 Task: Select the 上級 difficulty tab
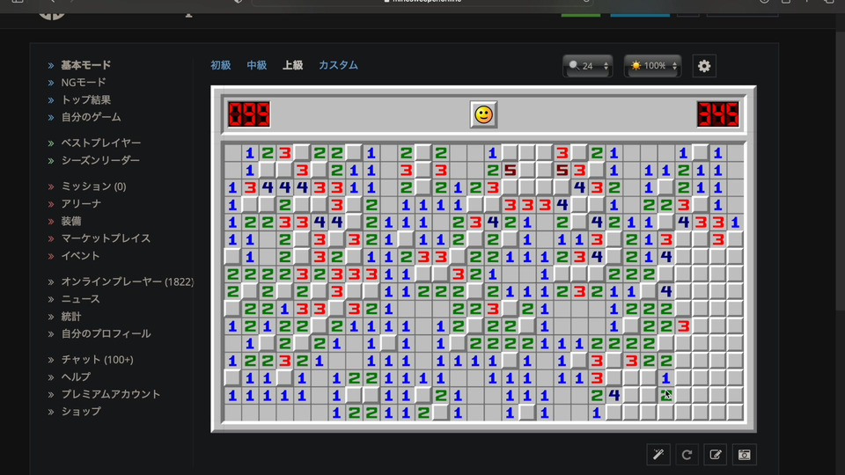click(x=292, y=65)
